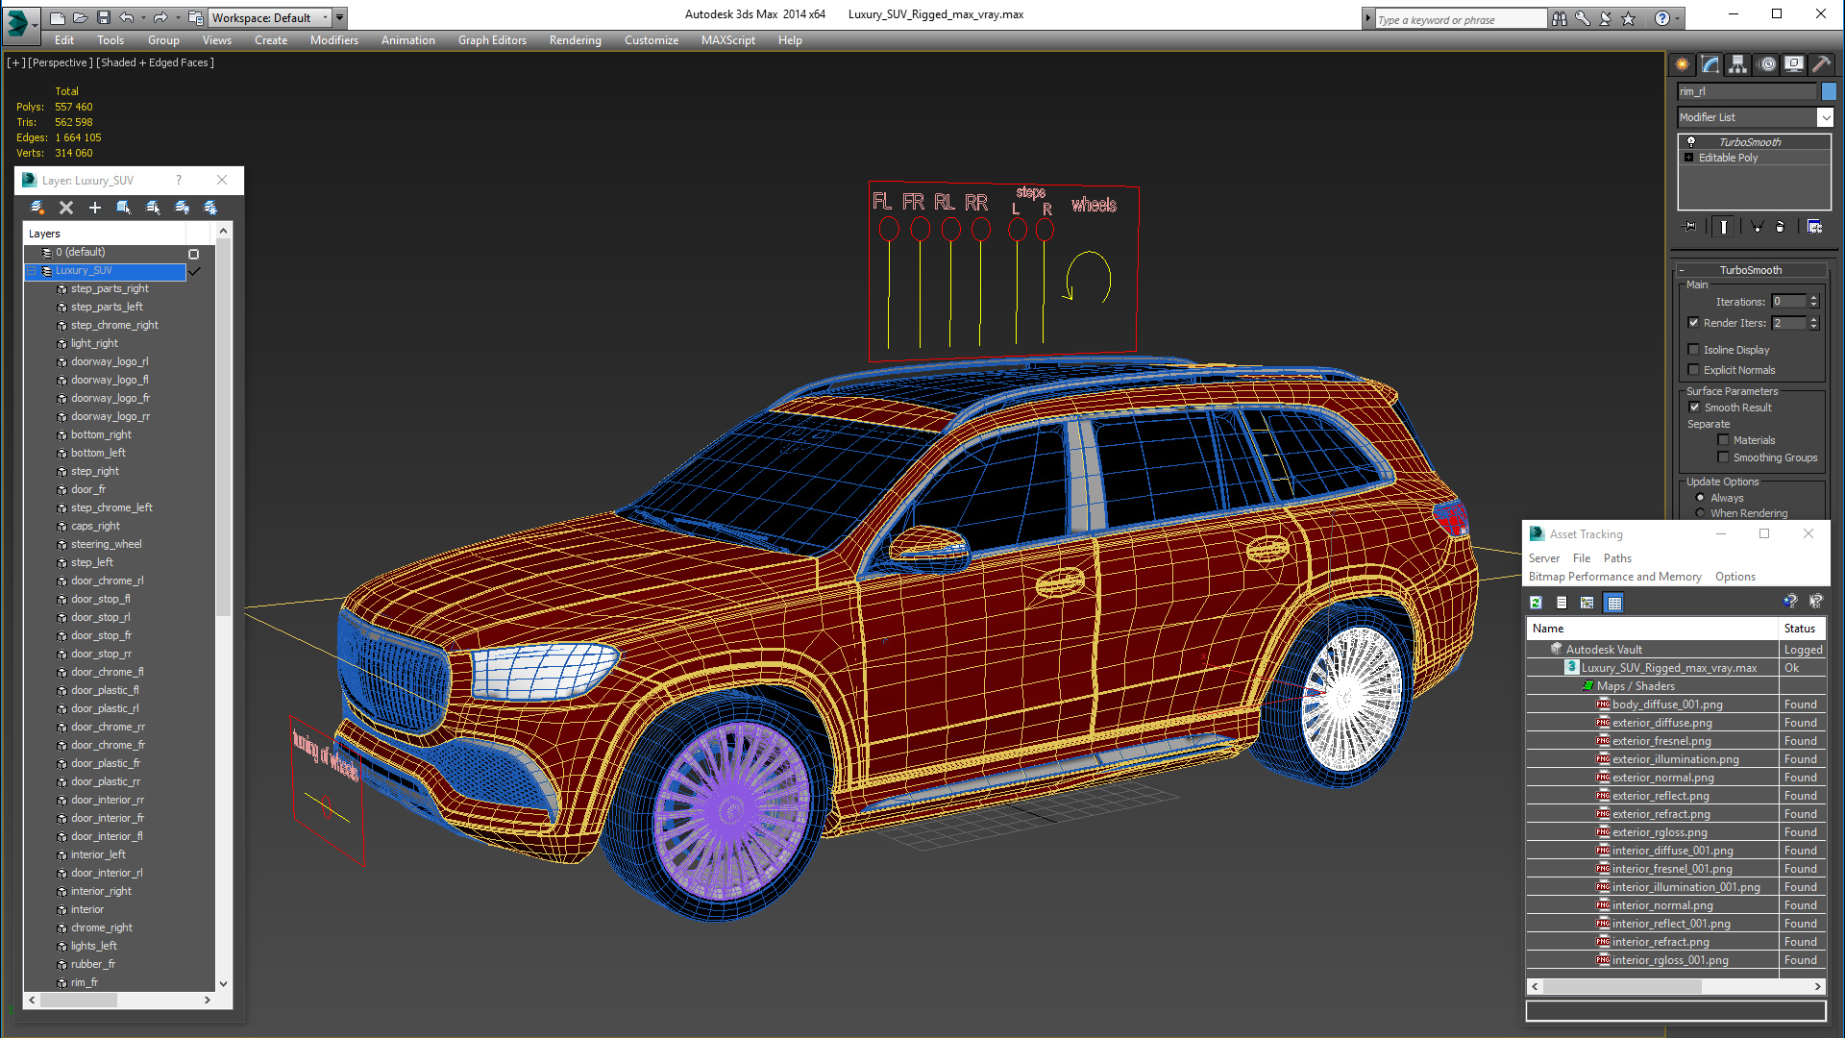Open the Modifier List dropdown
Viewport: 1845px width, 1038px height.
pos(1825,117)
